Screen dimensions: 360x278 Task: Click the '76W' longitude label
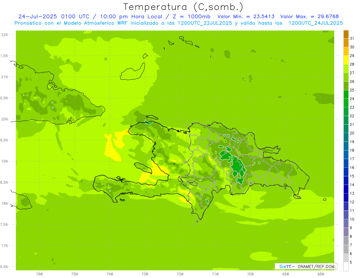point(39,274)
